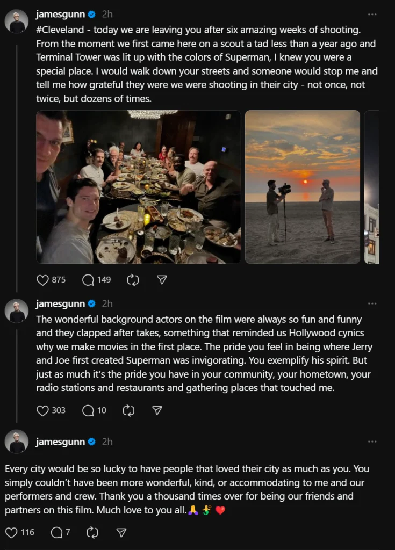Share the final thank-you post
This screenshot has height=550, width=395.
[x=121, y=532]
